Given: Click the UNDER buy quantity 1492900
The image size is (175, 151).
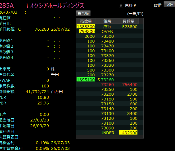Looking at the screenshot, I should click(x=128, y=133).
